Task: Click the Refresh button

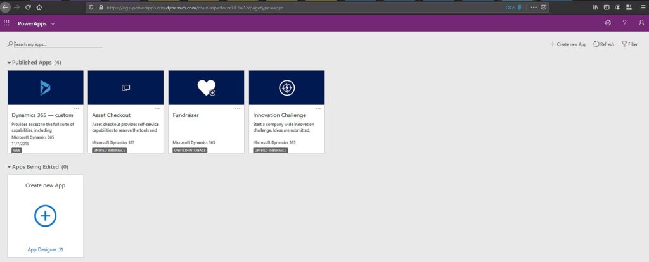Action: pyautogui.click(x=603, y=44)
